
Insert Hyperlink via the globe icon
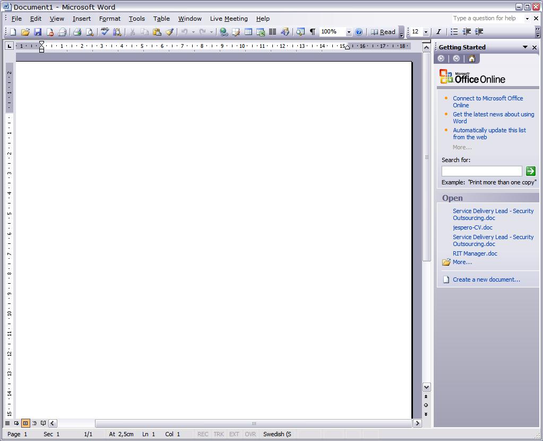tap(223, 32)
